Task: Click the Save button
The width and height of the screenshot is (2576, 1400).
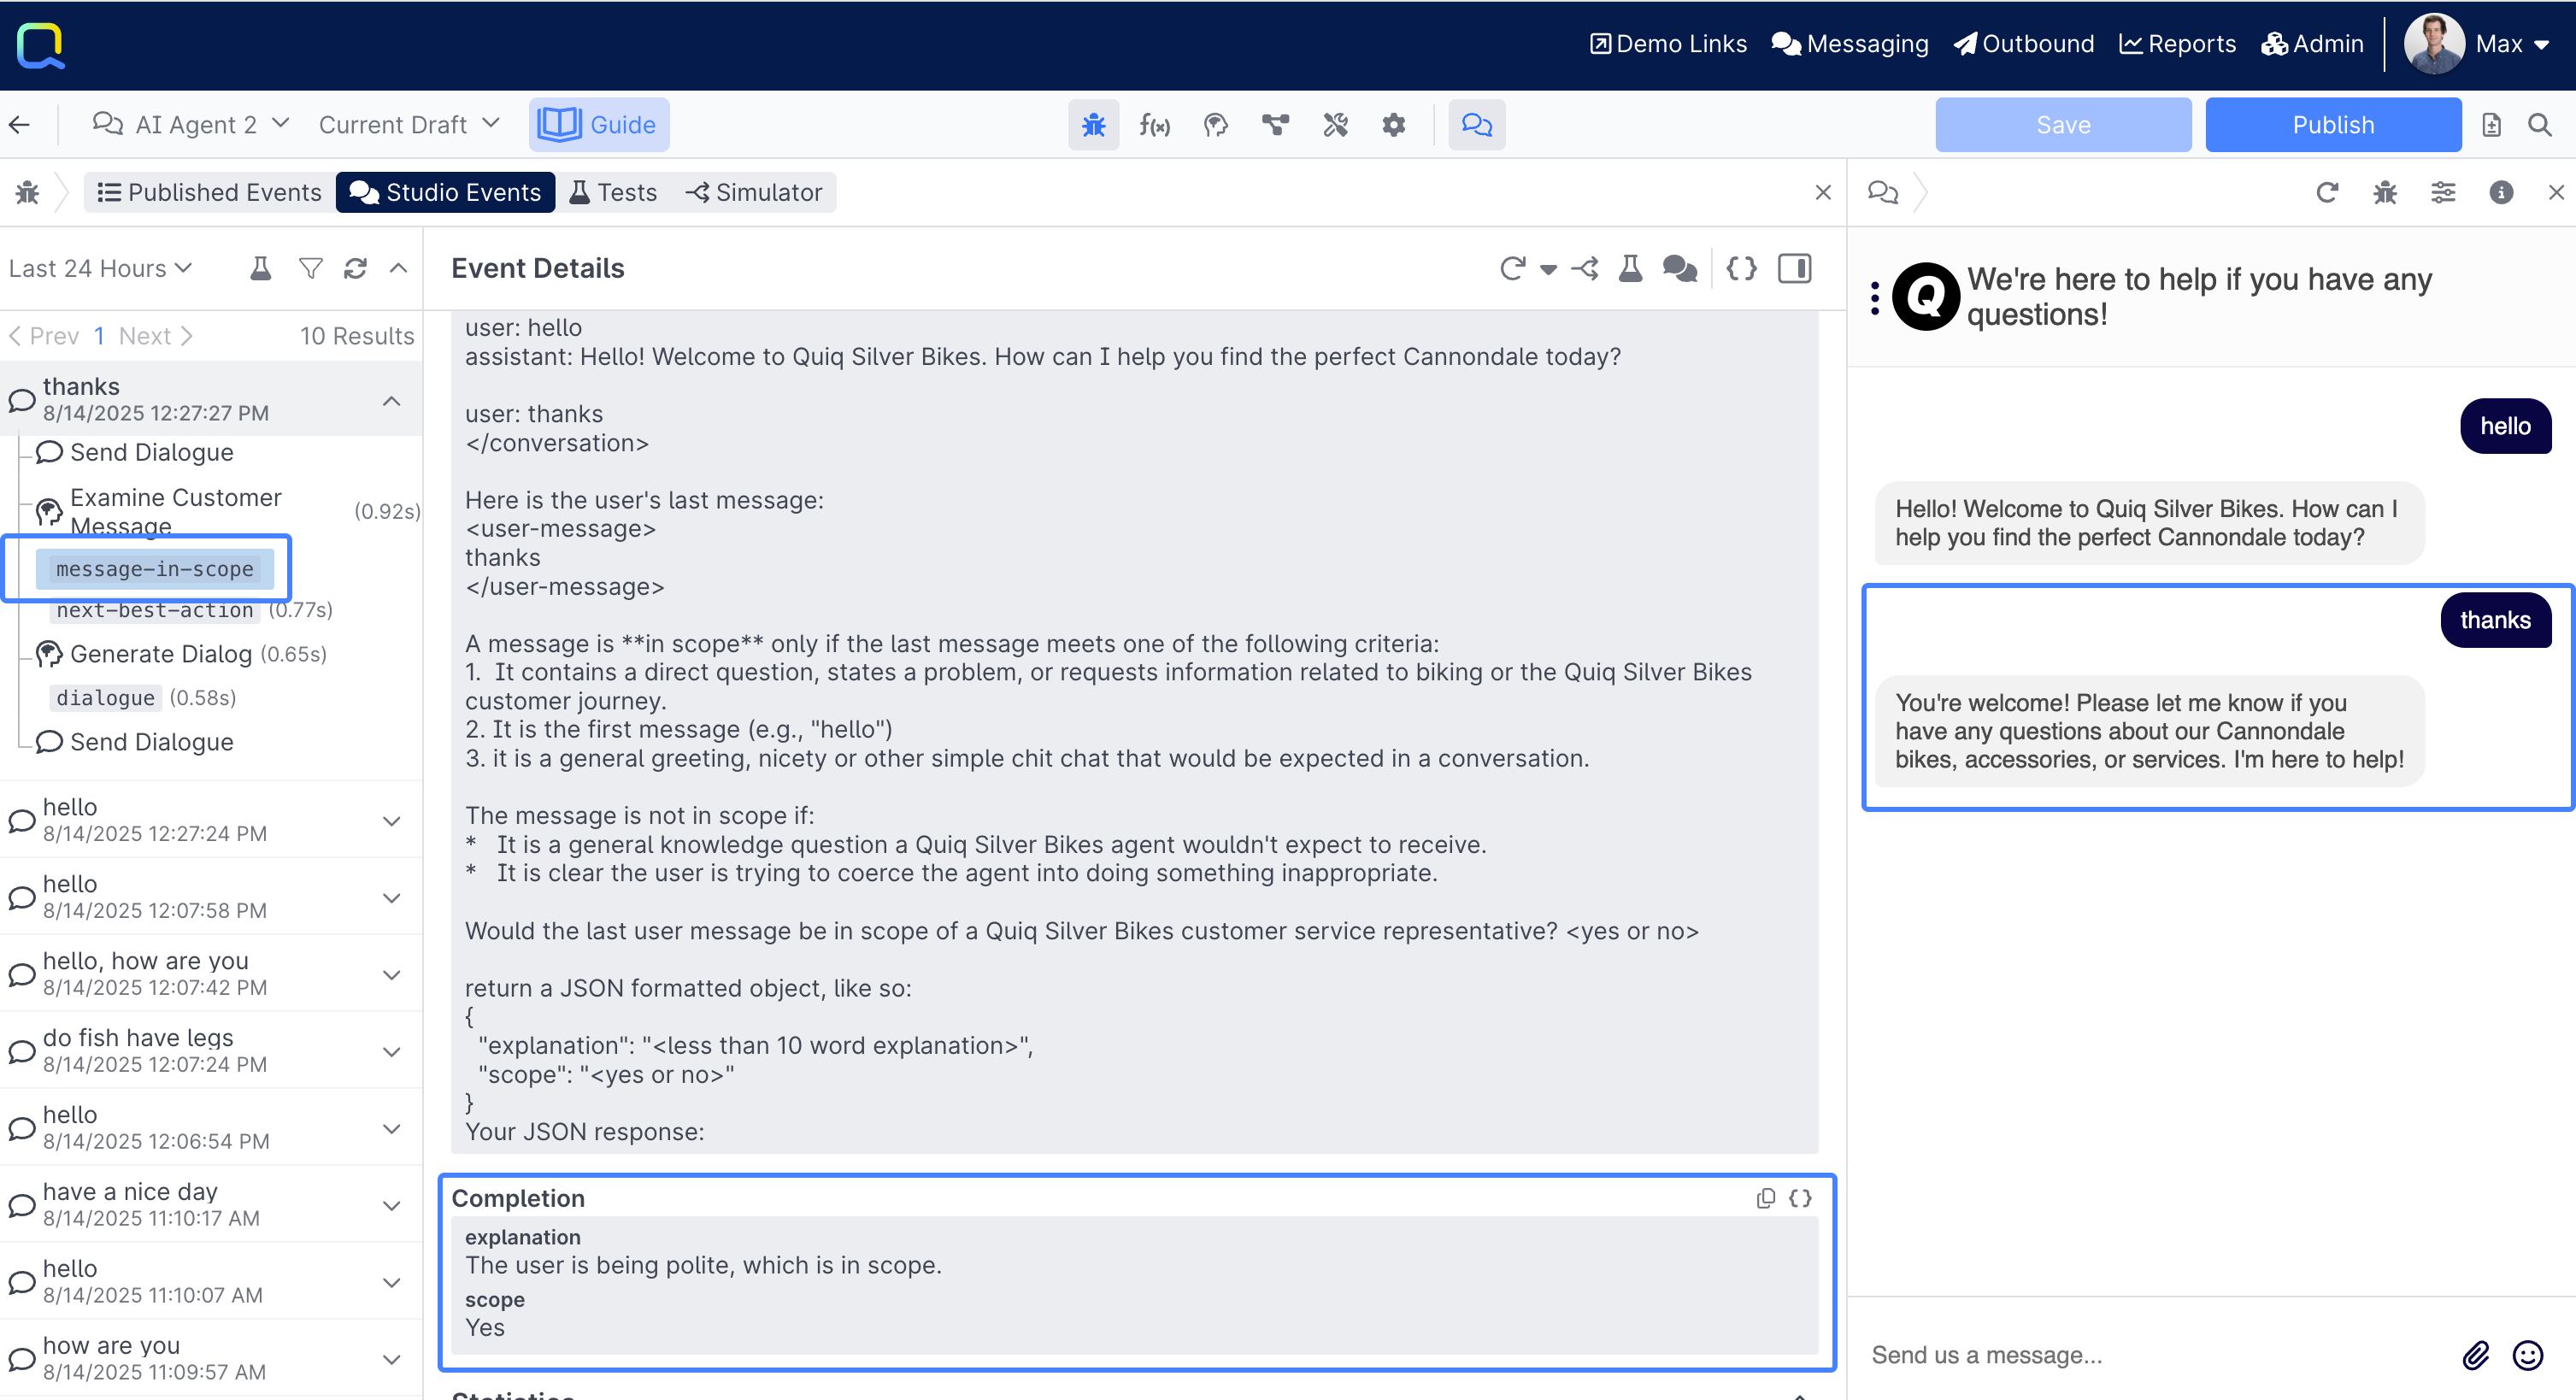Action: [2063, 125]
